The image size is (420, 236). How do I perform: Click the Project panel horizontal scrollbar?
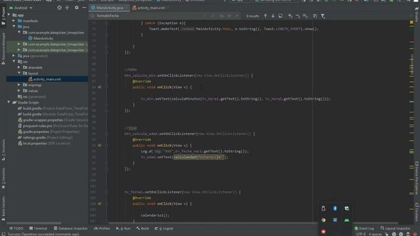pyautogui.click(x=33, y=223)
